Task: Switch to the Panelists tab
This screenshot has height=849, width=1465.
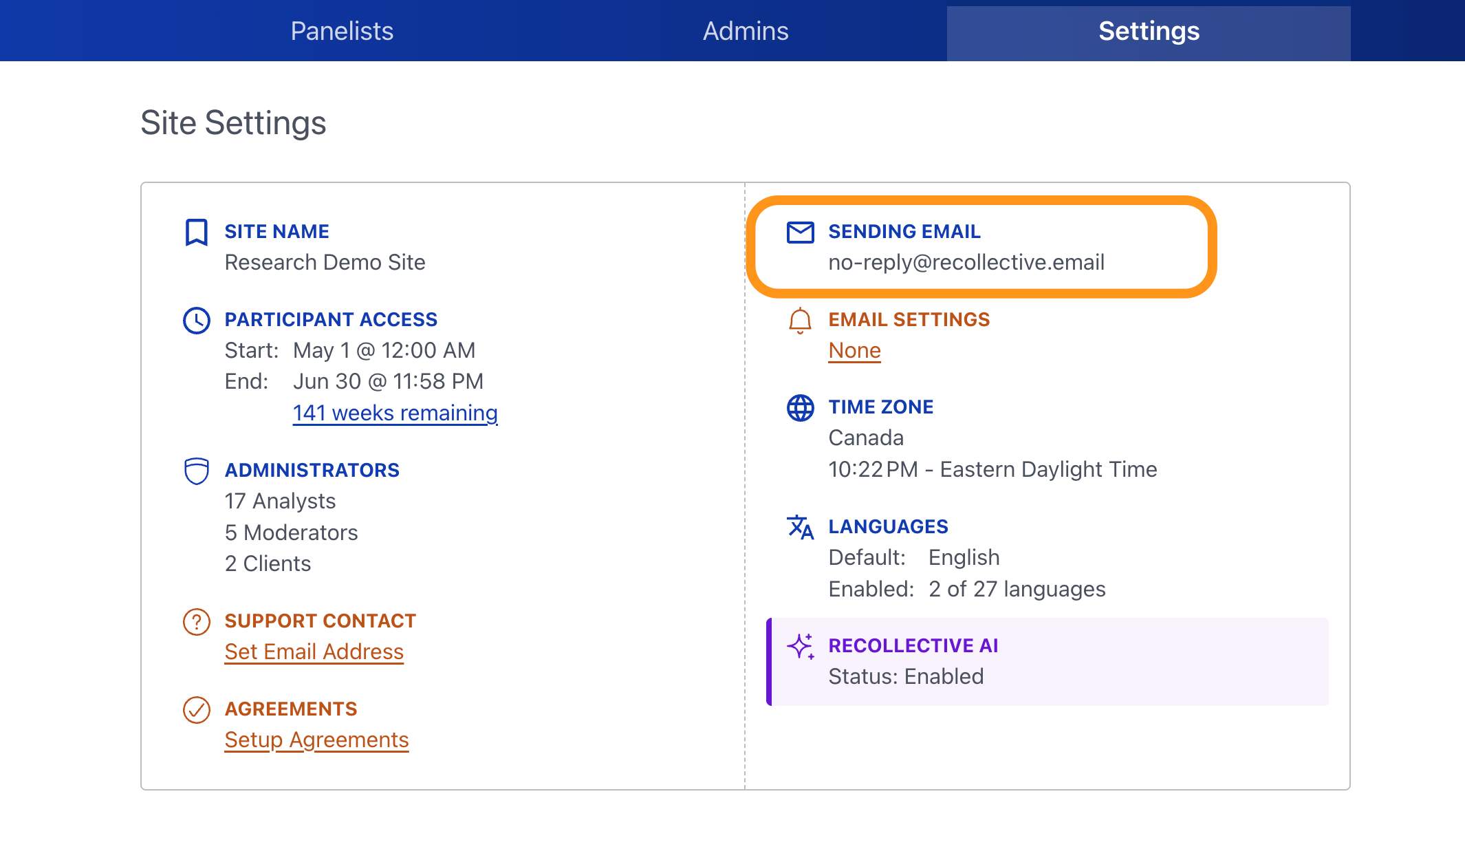Action: (342, 31)
